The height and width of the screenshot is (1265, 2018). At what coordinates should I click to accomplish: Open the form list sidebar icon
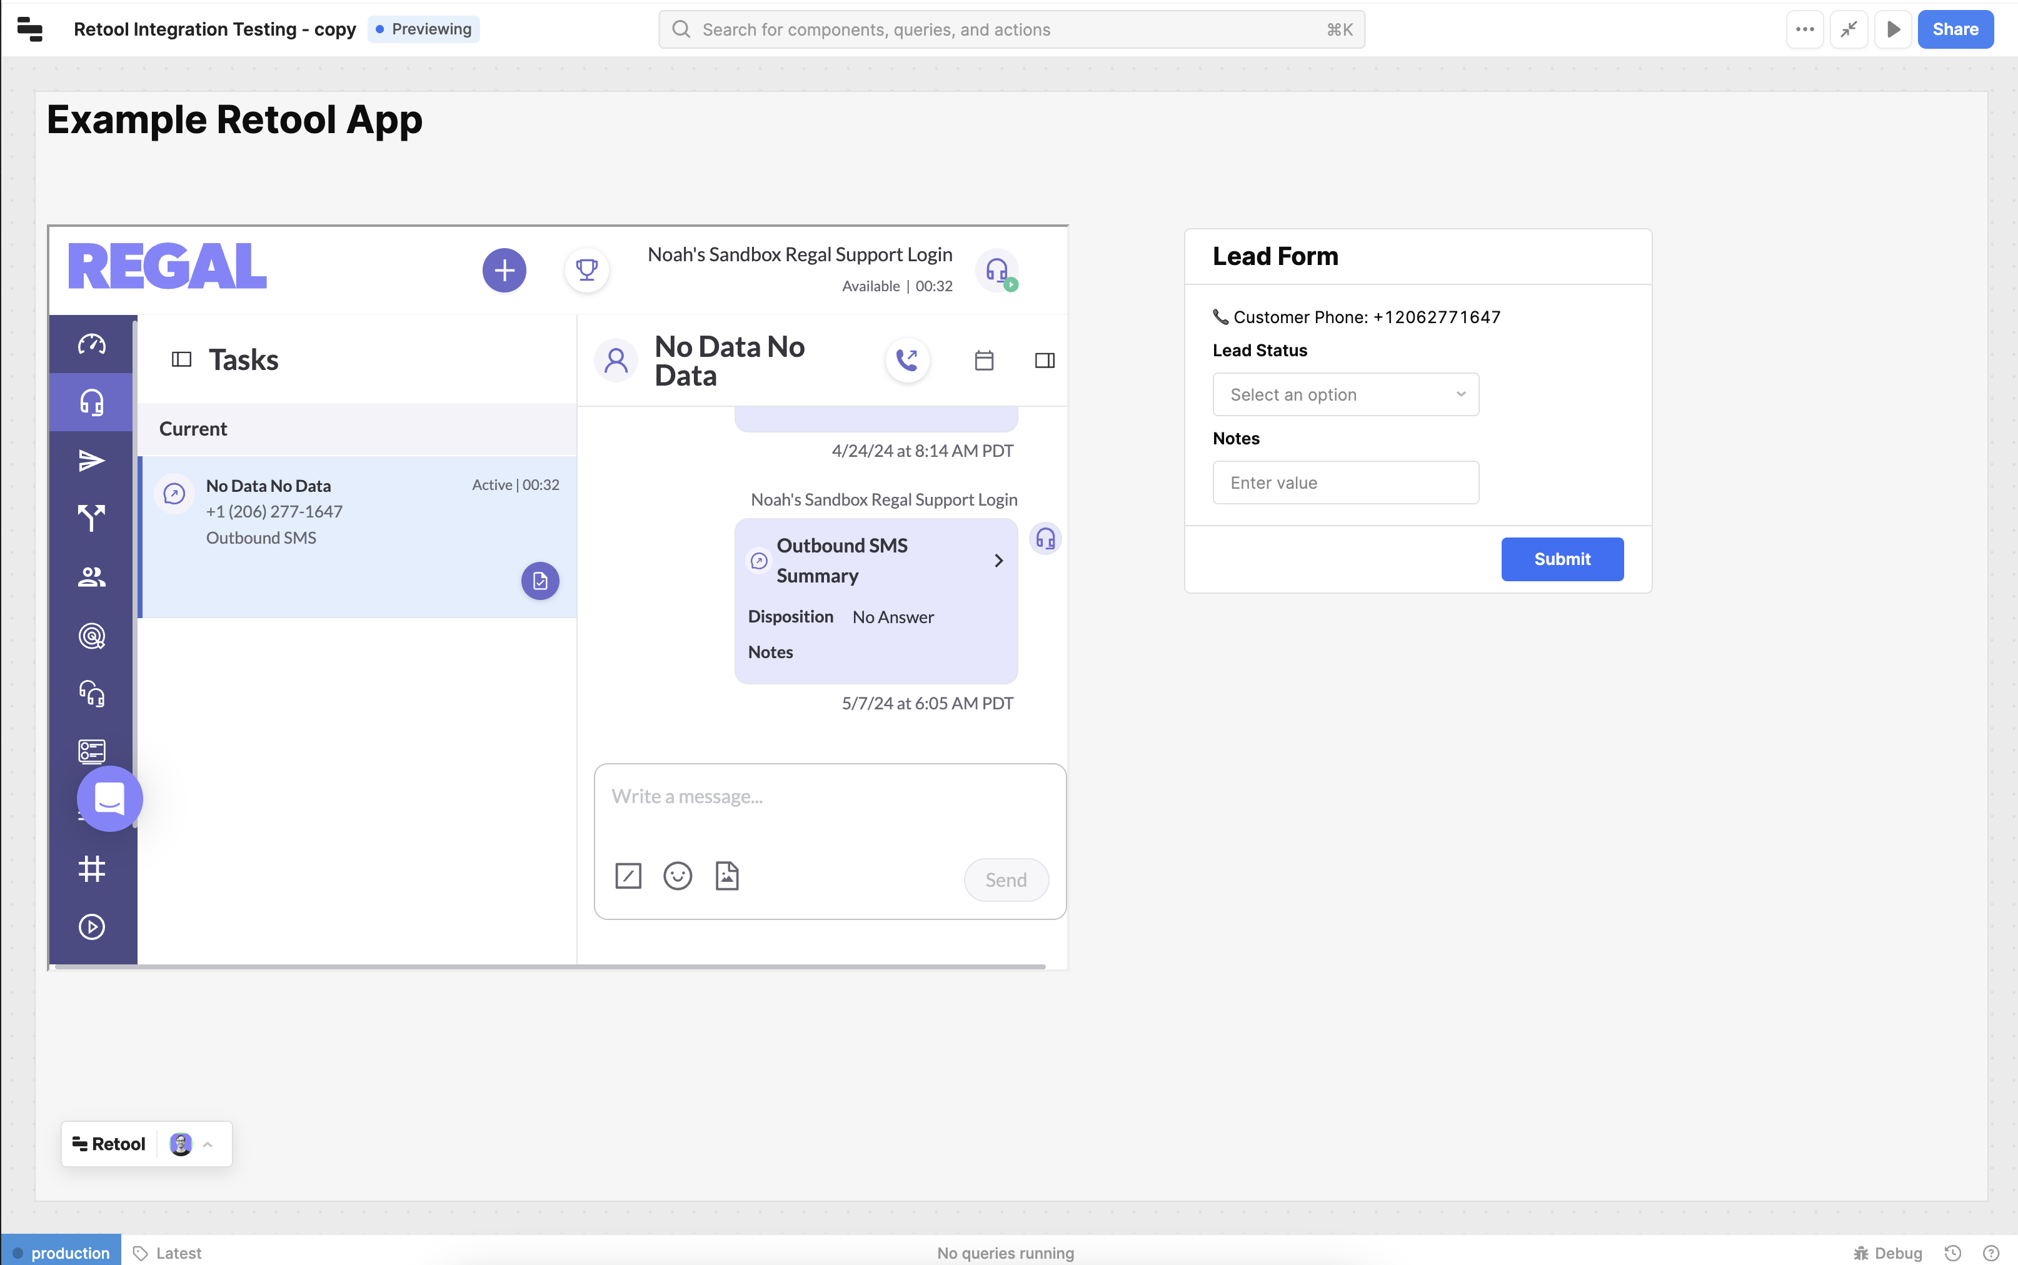tap(91, 751)
